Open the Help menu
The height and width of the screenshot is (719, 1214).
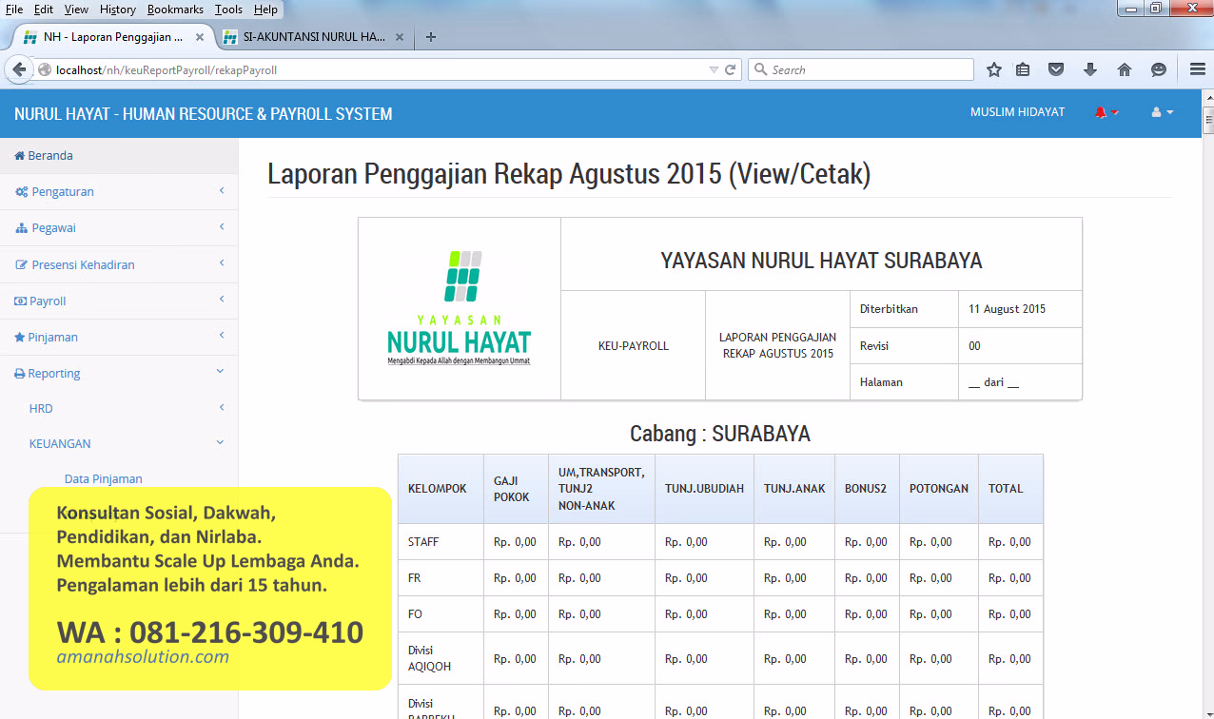pos(266,9)
